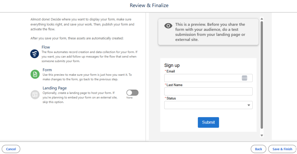Click the Status field label
Screen dimensions: 297x154
[x=171, y=98]
